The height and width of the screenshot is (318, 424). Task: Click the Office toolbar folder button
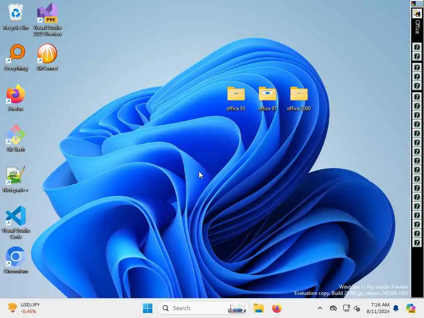coord(417,13)
